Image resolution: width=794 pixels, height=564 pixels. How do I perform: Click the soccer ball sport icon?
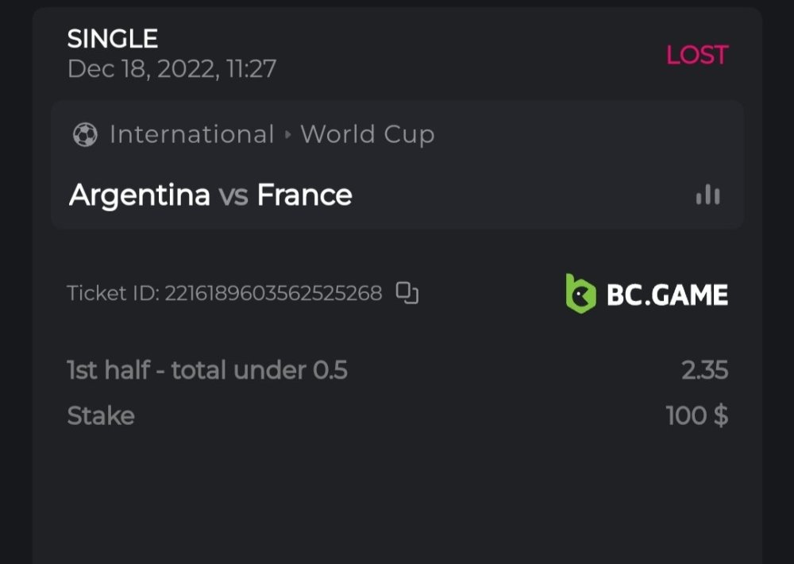coord(84,135)
